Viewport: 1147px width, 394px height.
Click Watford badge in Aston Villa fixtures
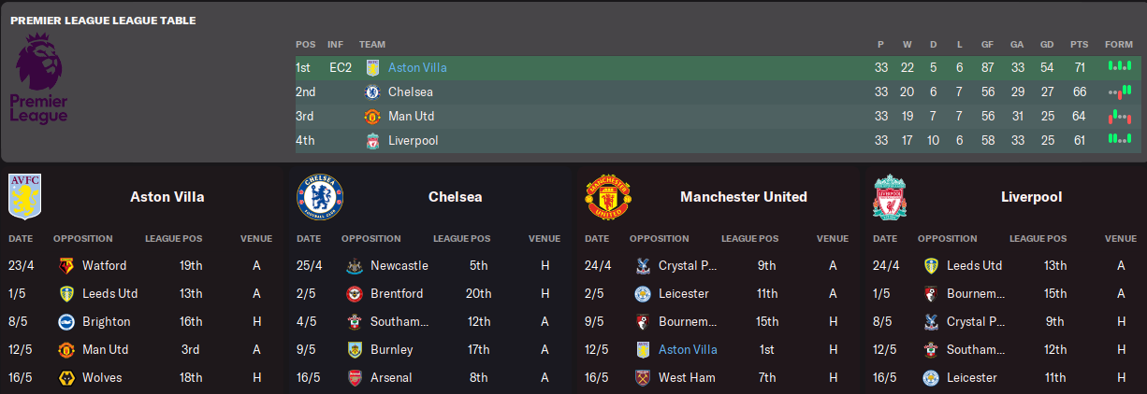65,265
